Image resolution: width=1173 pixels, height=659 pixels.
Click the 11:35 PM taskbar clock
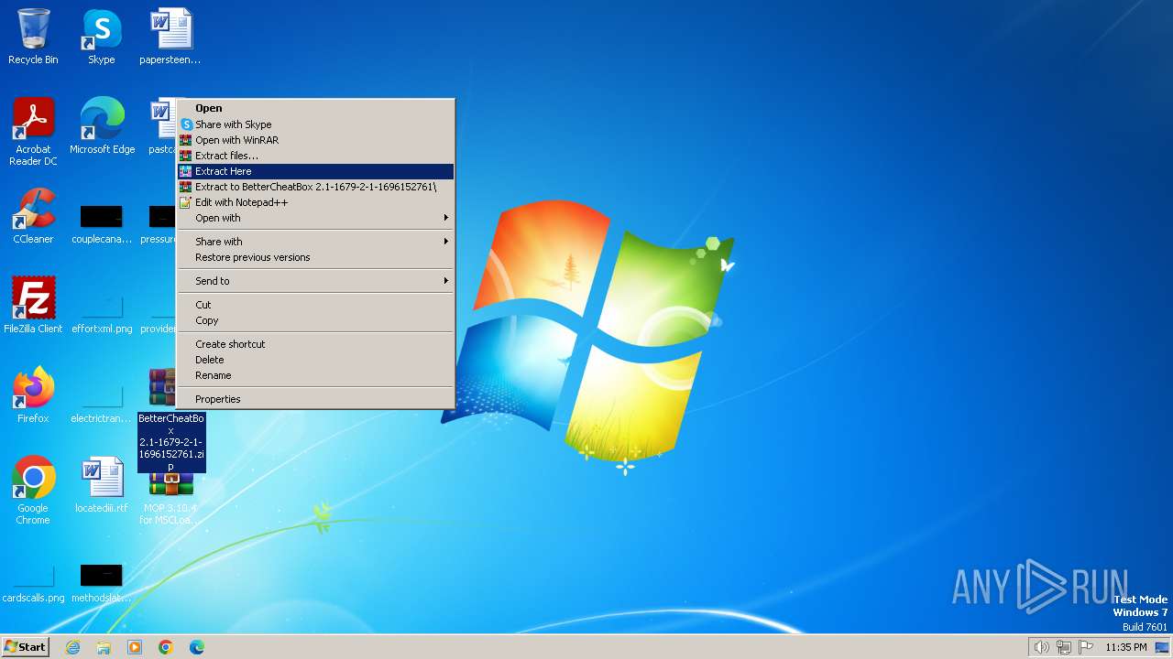point(1125,647)
